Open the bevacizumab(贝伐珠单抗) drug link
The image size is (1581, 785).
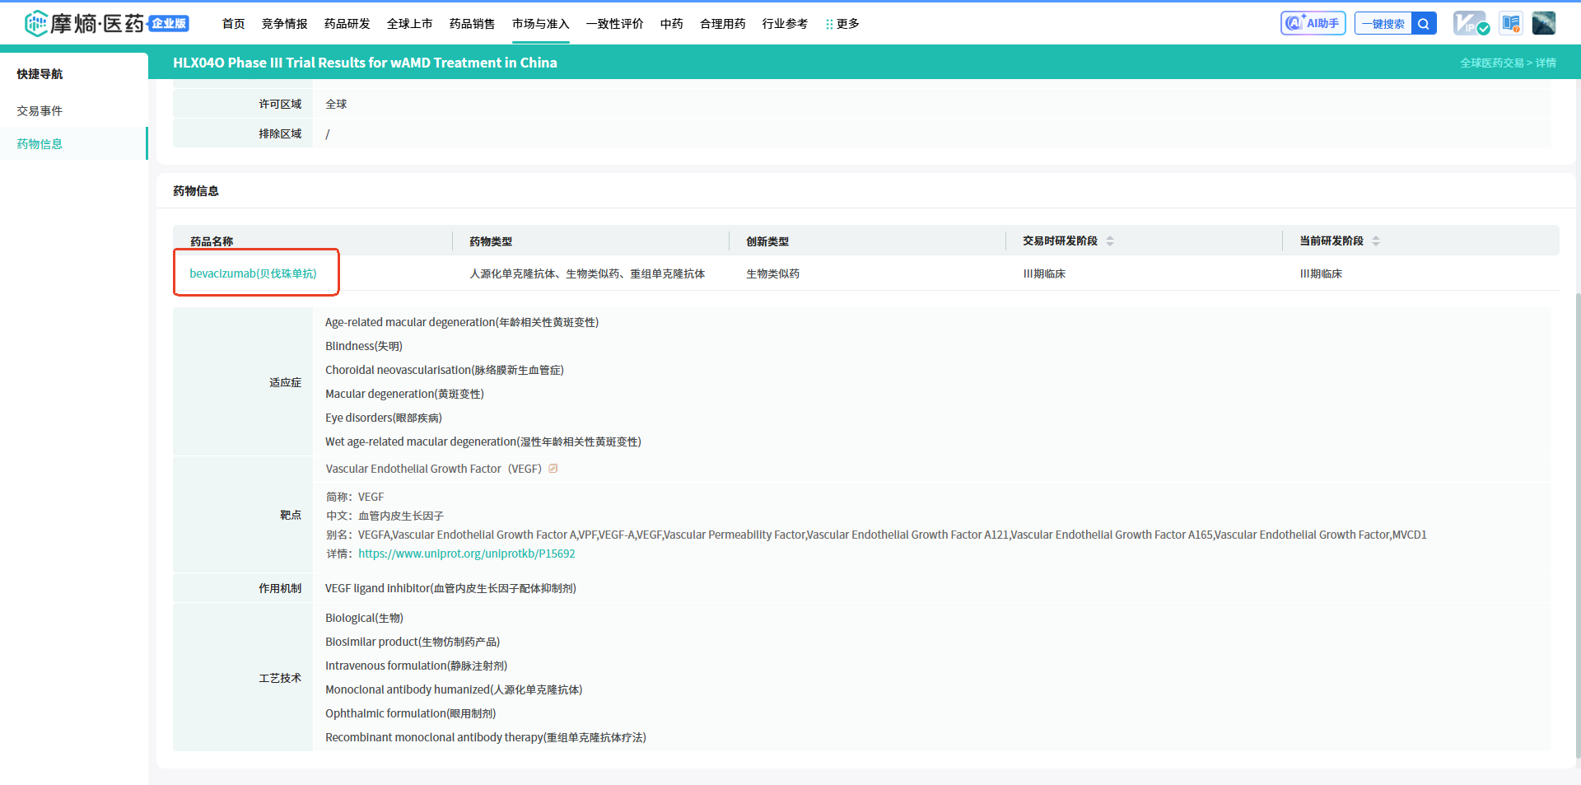(253, 273)
